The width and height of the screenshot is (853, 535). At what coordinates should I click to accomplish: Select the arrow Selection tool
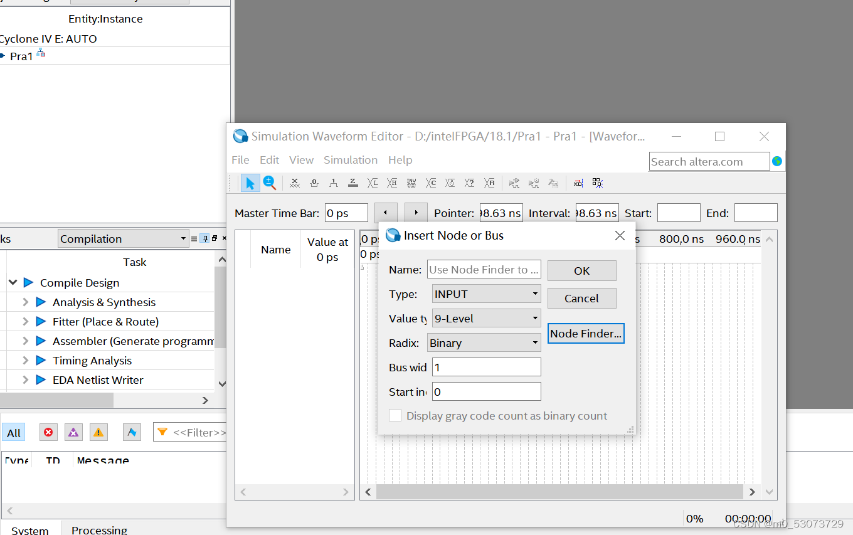click(x=250, y=183)
